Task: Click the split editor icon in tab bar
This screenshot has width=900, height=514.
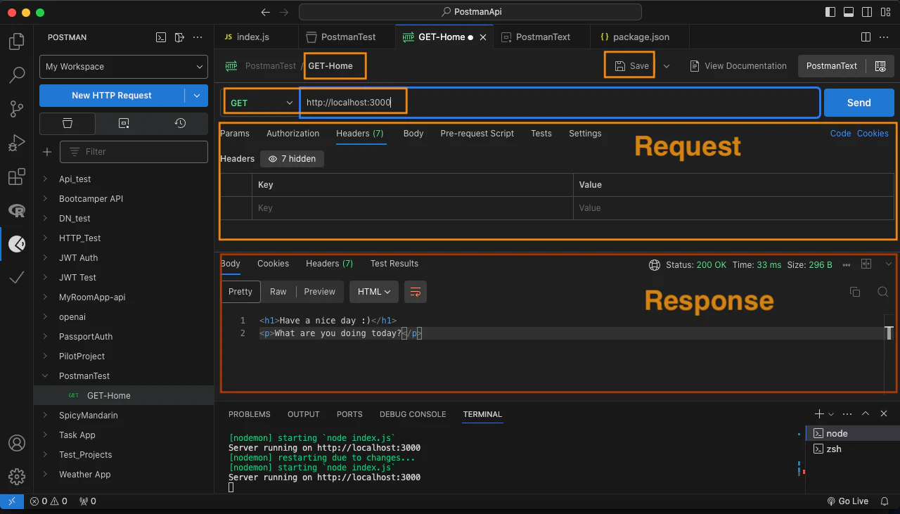Action: tap(866, 37)
